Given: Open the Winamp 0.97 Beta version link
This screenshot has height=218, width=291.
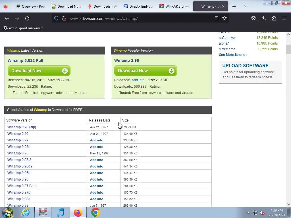Looking at the screenshot, I should pyautogui.click(x=22, y=186).
